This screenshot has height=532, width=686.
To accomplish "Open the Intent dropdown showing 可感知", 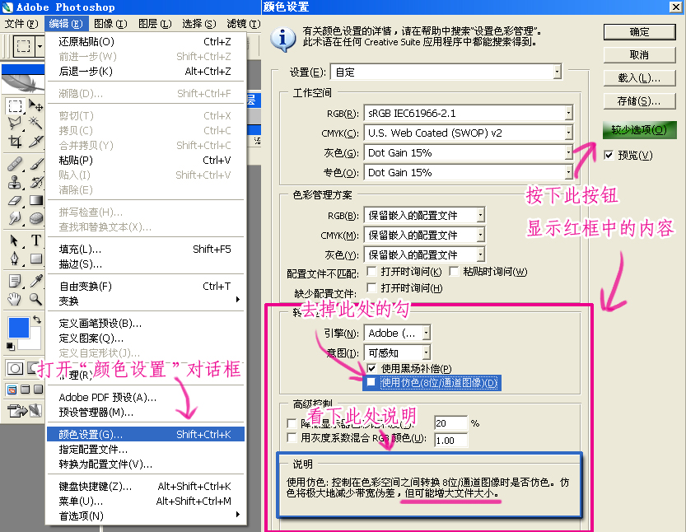I will [397, 352].
